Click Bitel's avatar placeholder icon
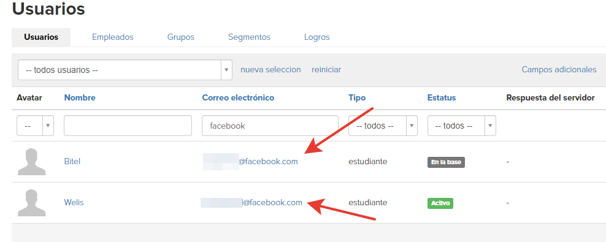The height and width of the screenshot is (242, 606). [x=32, y=162]
